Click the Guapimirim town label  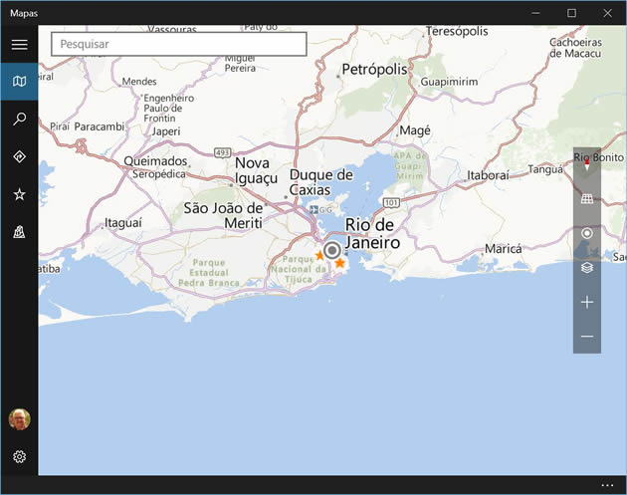tap(449, 82)
